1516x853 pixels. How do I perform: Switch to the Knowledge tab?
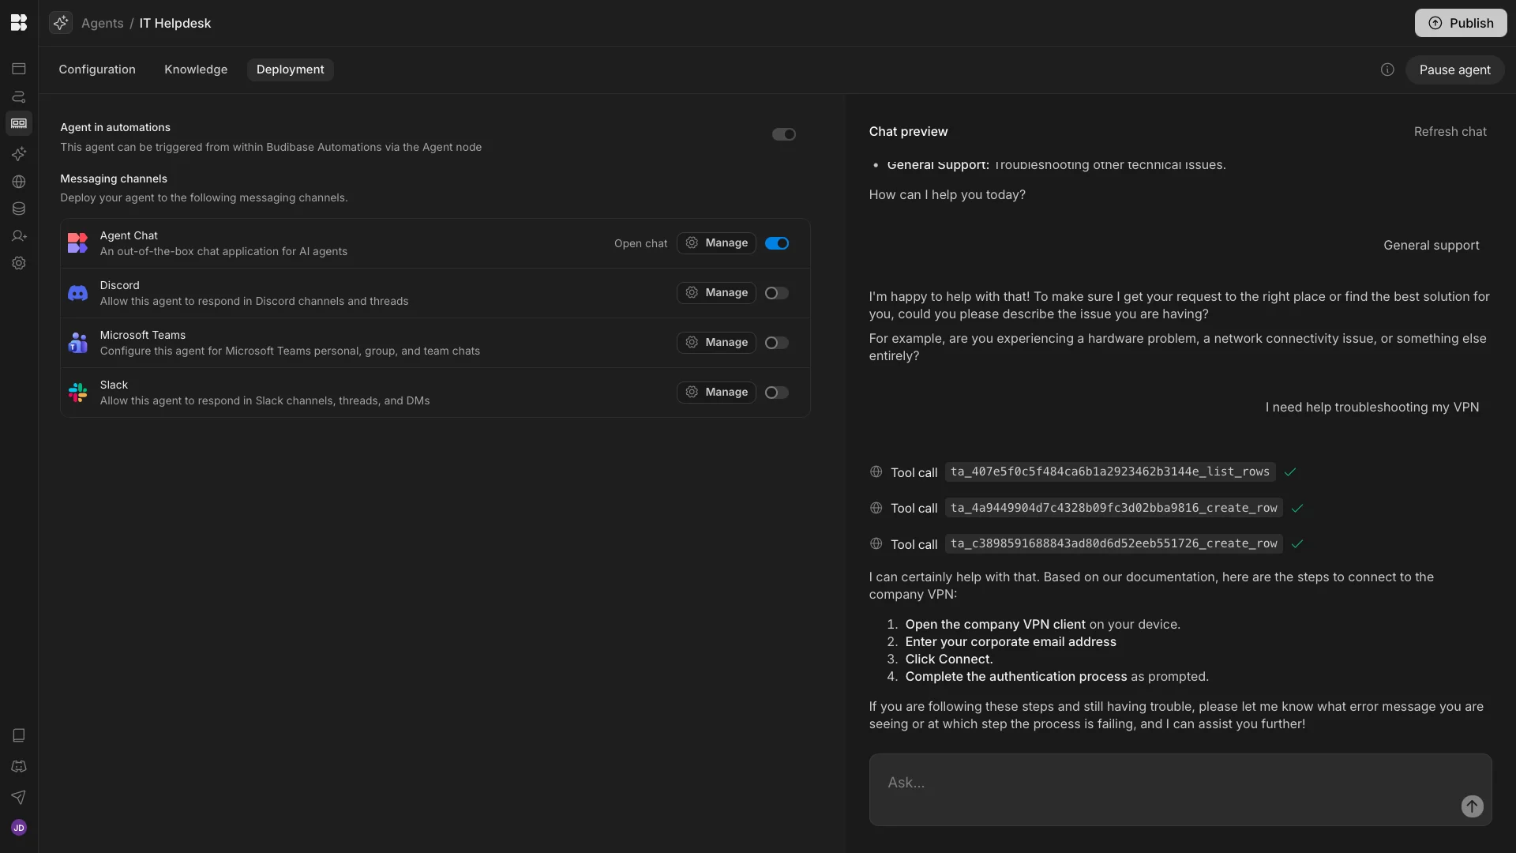click(196, 70)
